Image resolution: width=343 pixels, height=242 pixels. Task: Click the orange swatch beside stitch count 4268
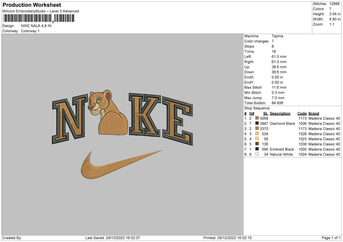point(257,118)
